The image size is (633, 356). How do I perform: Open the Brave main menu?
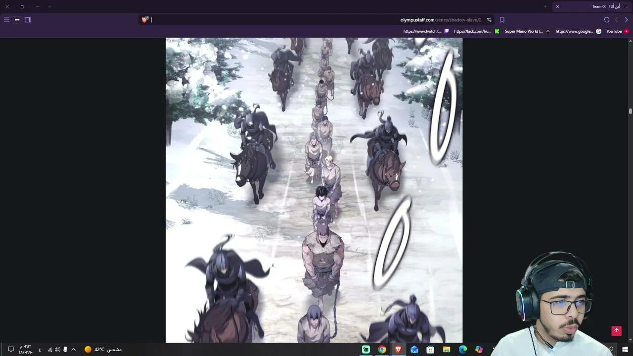click(6, 20)
